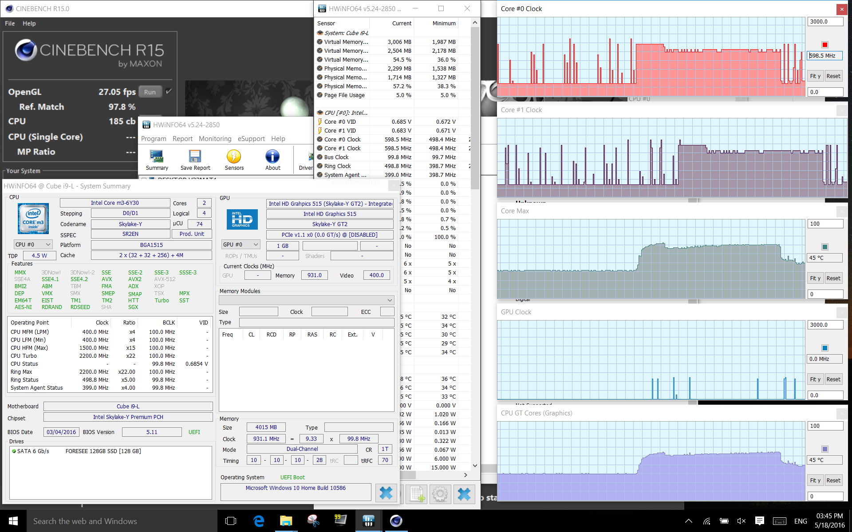Change red graph color in Core #0 Clock

click(825, 45)
